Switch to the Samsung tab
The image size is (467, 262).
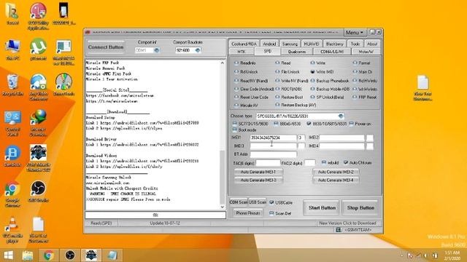coord(290,44)
